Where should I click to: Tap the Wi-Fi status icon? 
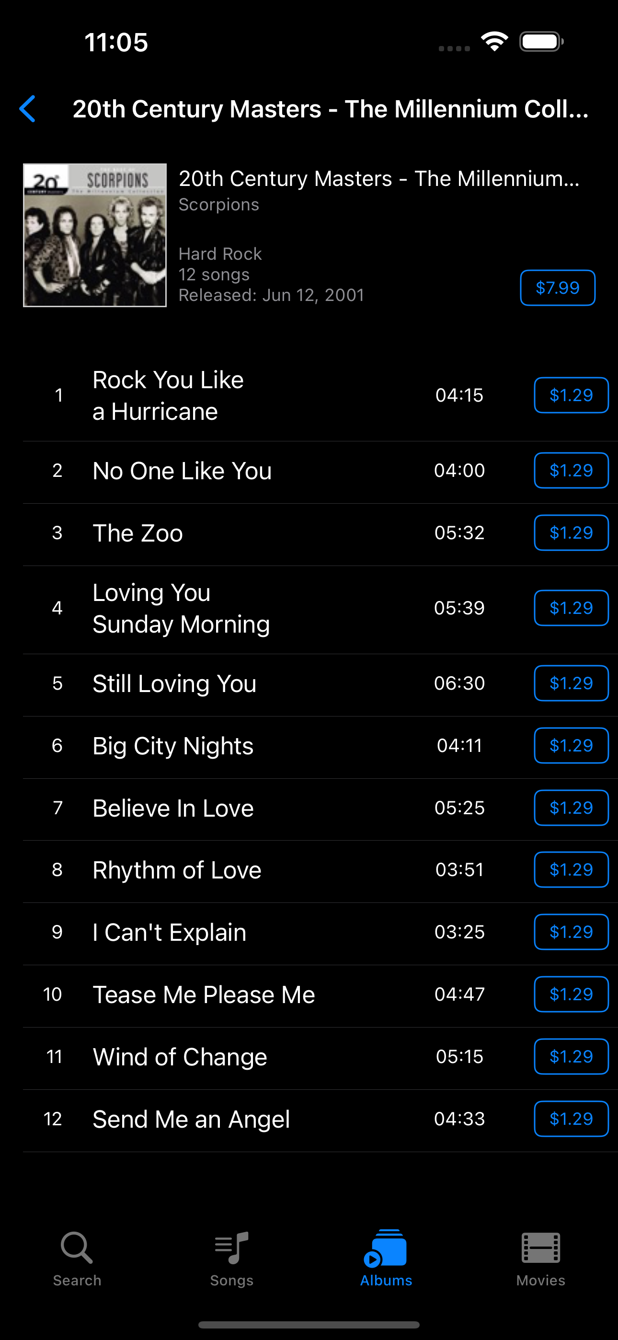494,41
